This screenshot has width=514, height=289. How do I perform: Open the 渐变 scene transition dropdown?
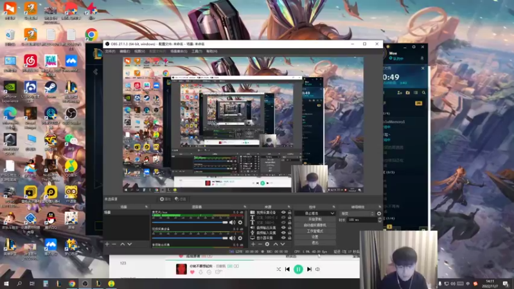[358, 213]
